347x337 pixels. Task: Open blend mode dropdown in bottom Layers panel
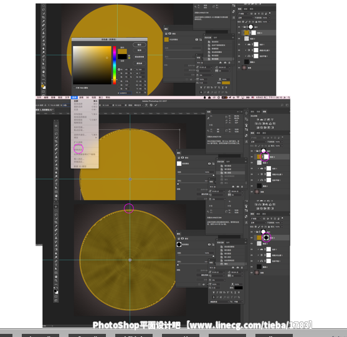click(258, 223)
